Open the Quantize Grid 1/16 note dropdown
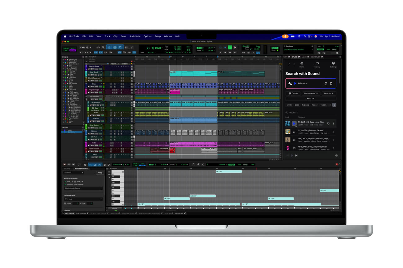Image resolution: width=403 pixels, height=268 pixels. pos(83,199)
